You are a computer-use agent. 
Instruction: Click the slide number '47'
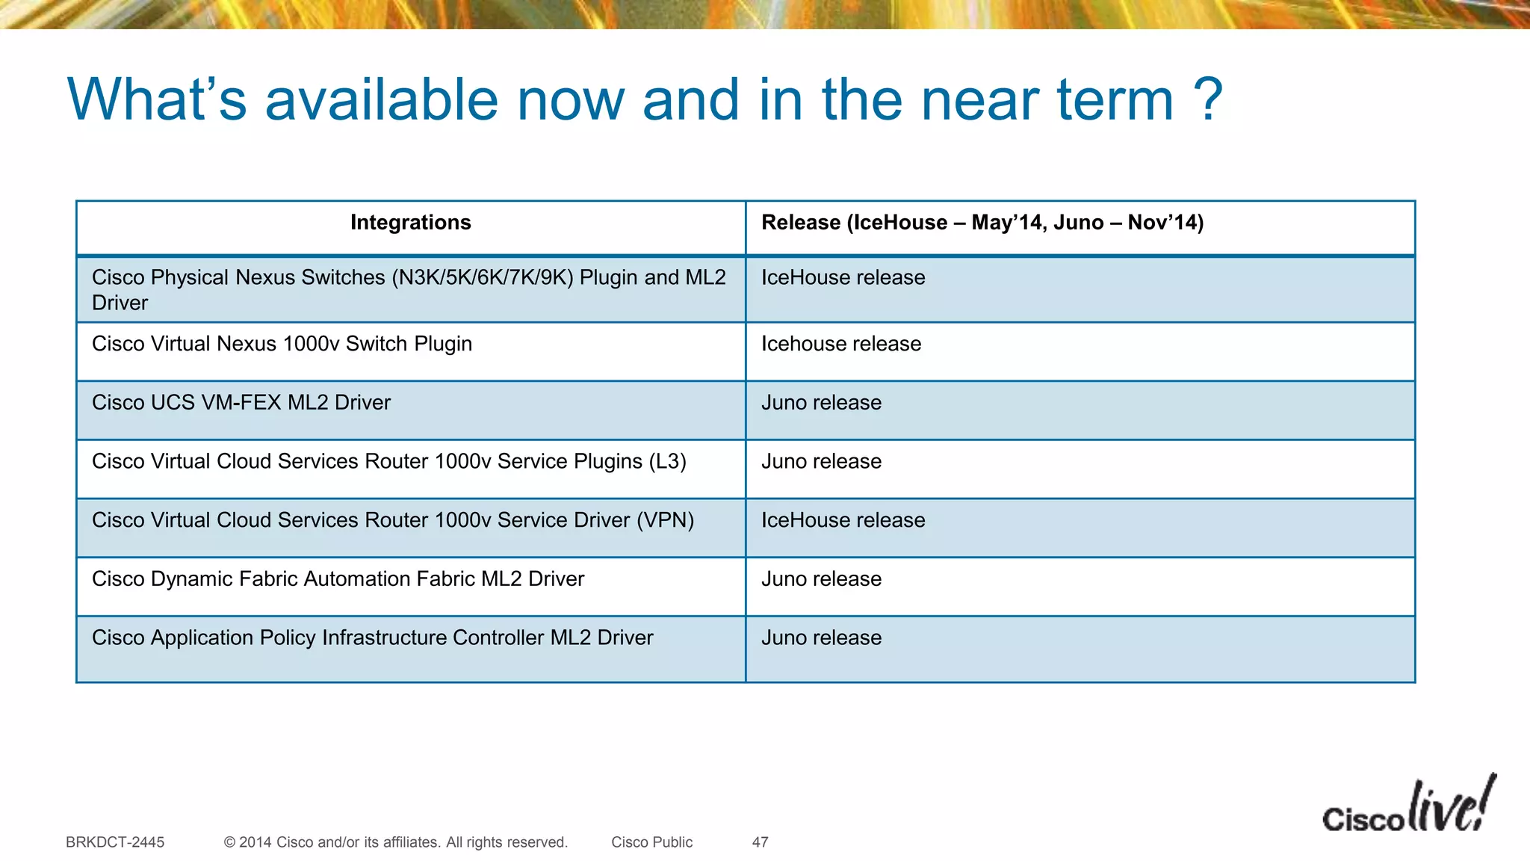pos(760,842)
